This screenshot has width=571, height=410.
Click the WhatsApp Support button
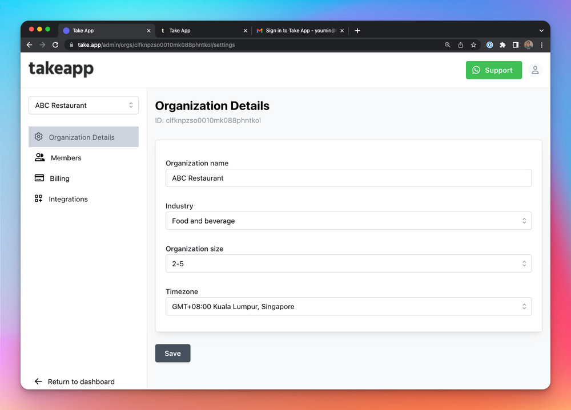493,70
